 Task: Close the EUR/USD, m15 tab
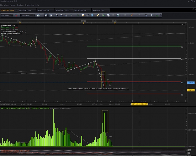point(16,10)
